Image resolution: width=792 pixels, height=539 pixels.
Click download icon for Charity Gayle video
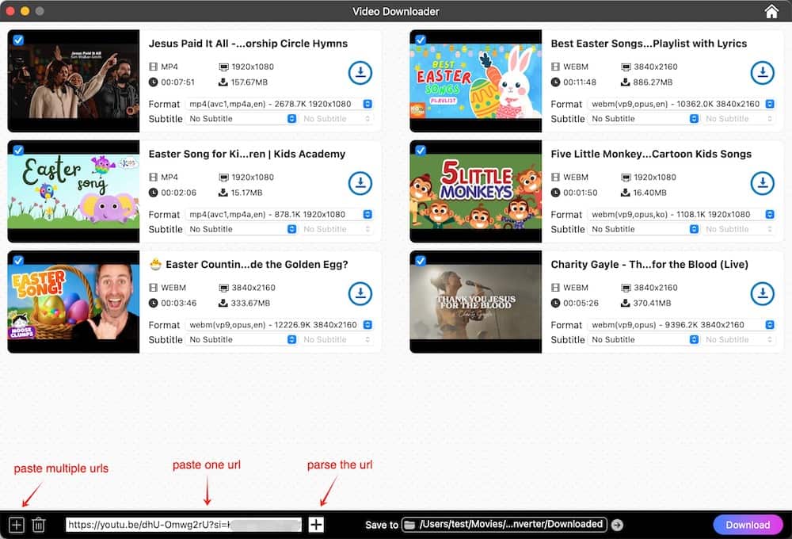point(762,293)
